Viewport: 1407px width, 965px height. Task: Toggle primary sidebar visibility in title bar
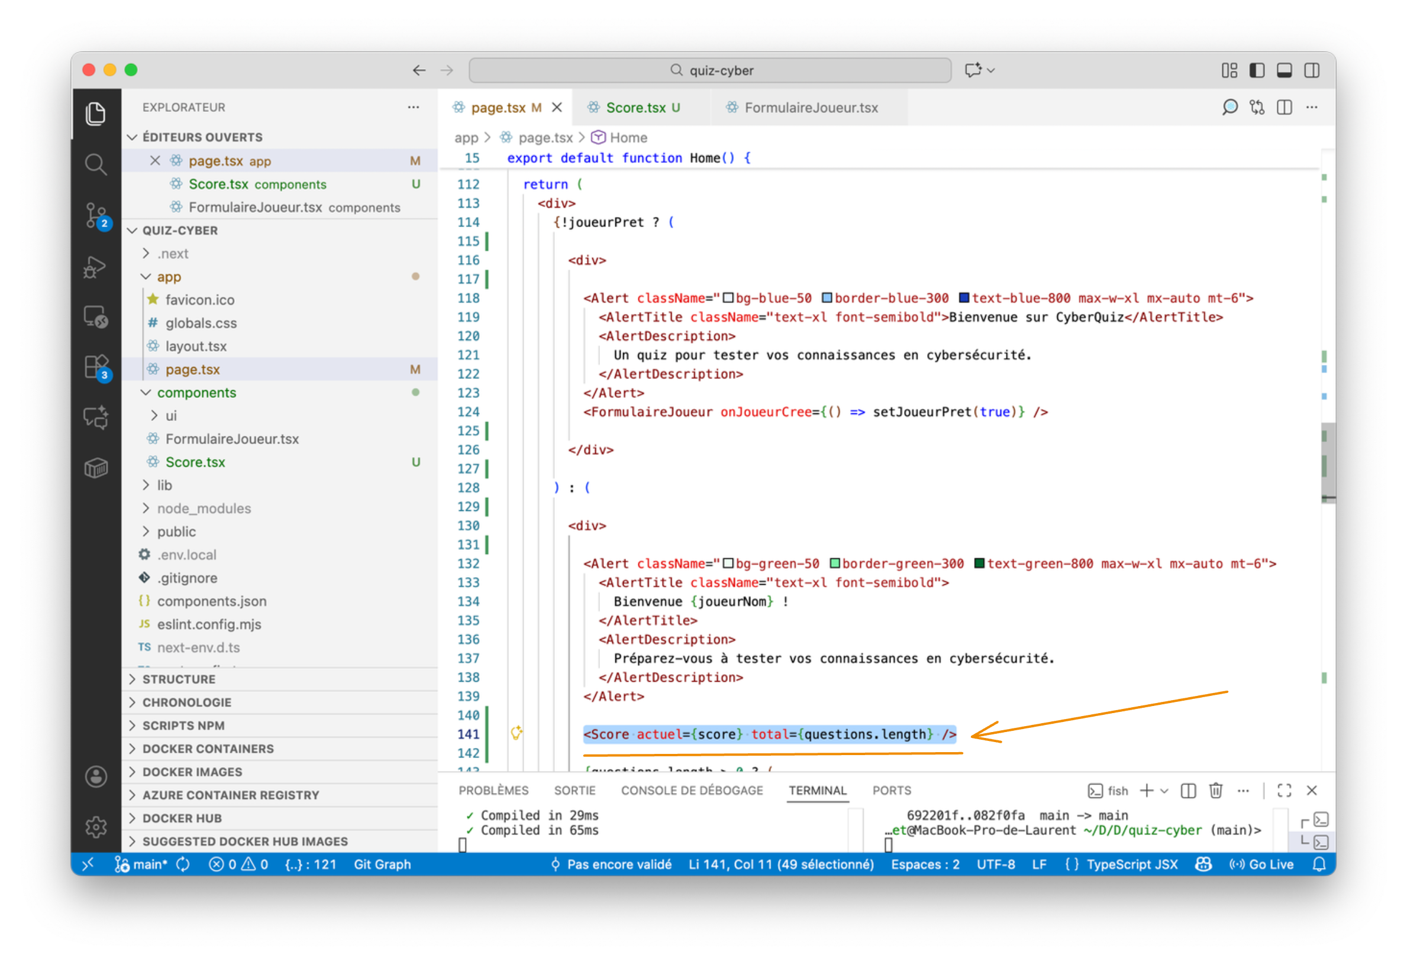pyautogui.click(x=1257, y=70)
